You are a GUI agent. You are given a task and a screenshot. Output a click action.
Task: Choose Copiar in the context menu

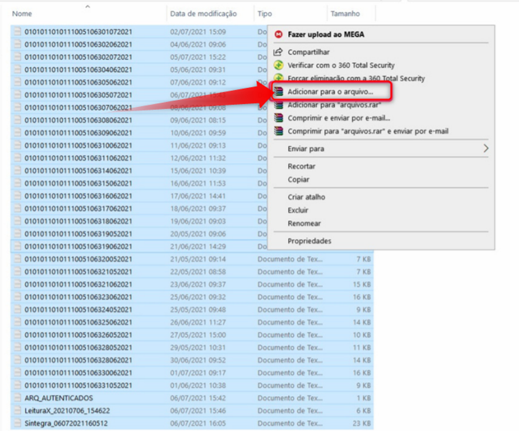coord(298,180)
